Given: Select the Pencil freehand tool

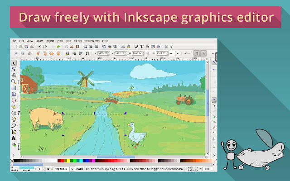Looking at the screenshot, I should (14, 119).
